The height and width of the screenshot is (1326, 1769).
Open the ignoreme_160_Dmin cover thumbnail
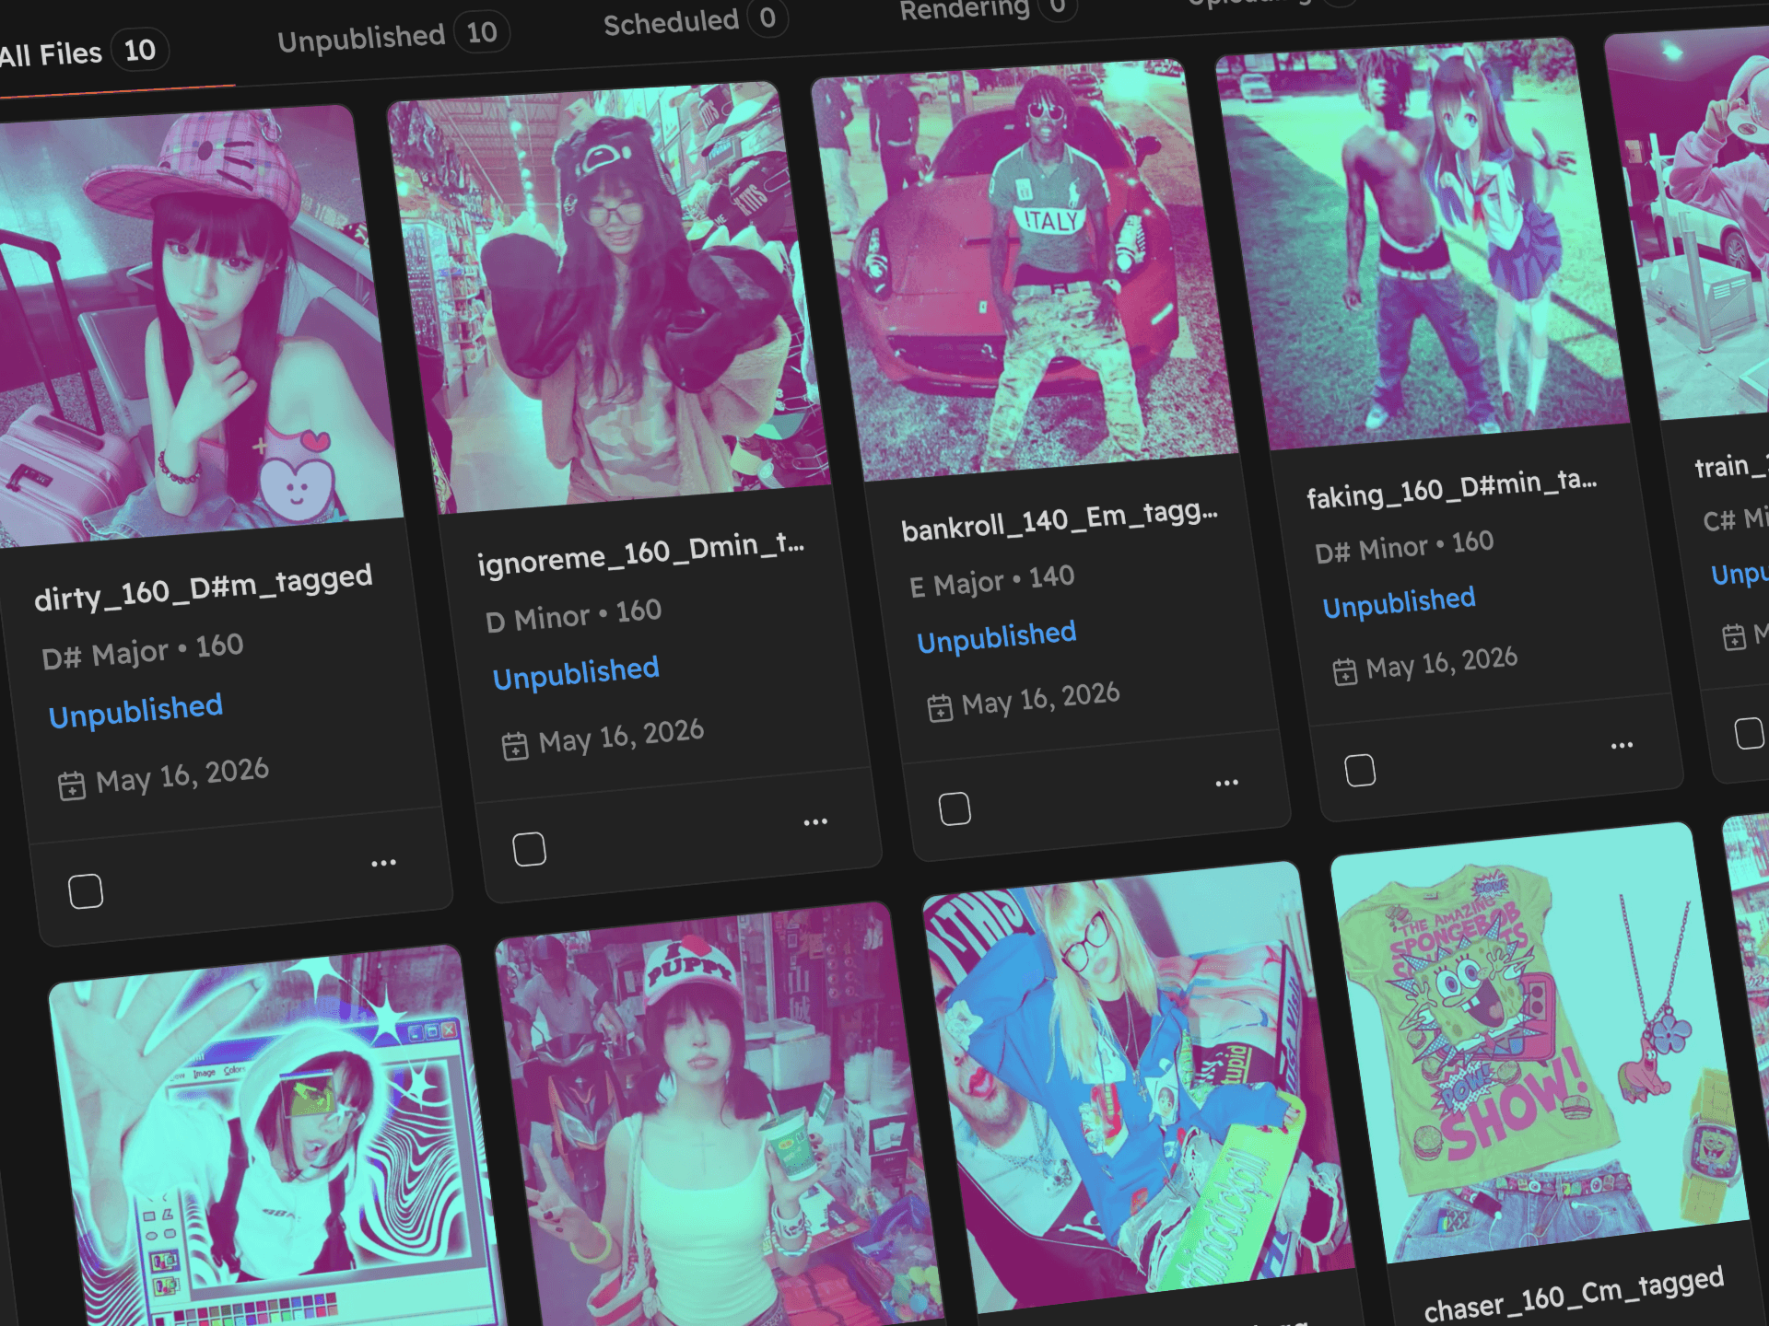(x=609, y=298)
